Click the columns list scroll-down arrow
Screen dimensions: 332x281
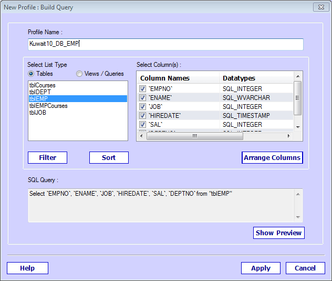click(298, 127)
